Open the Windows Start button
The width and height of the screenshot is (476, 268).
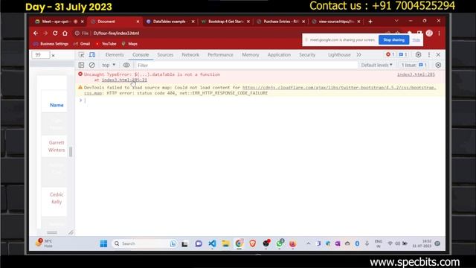pyautogui.click(x=103, y=243)
